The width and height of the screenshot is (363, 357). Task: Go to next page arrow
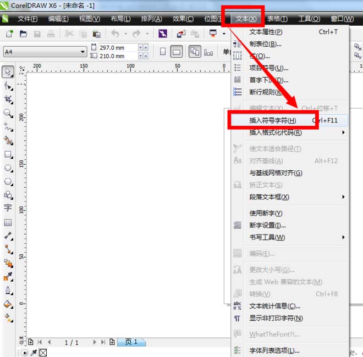[94, 342]
